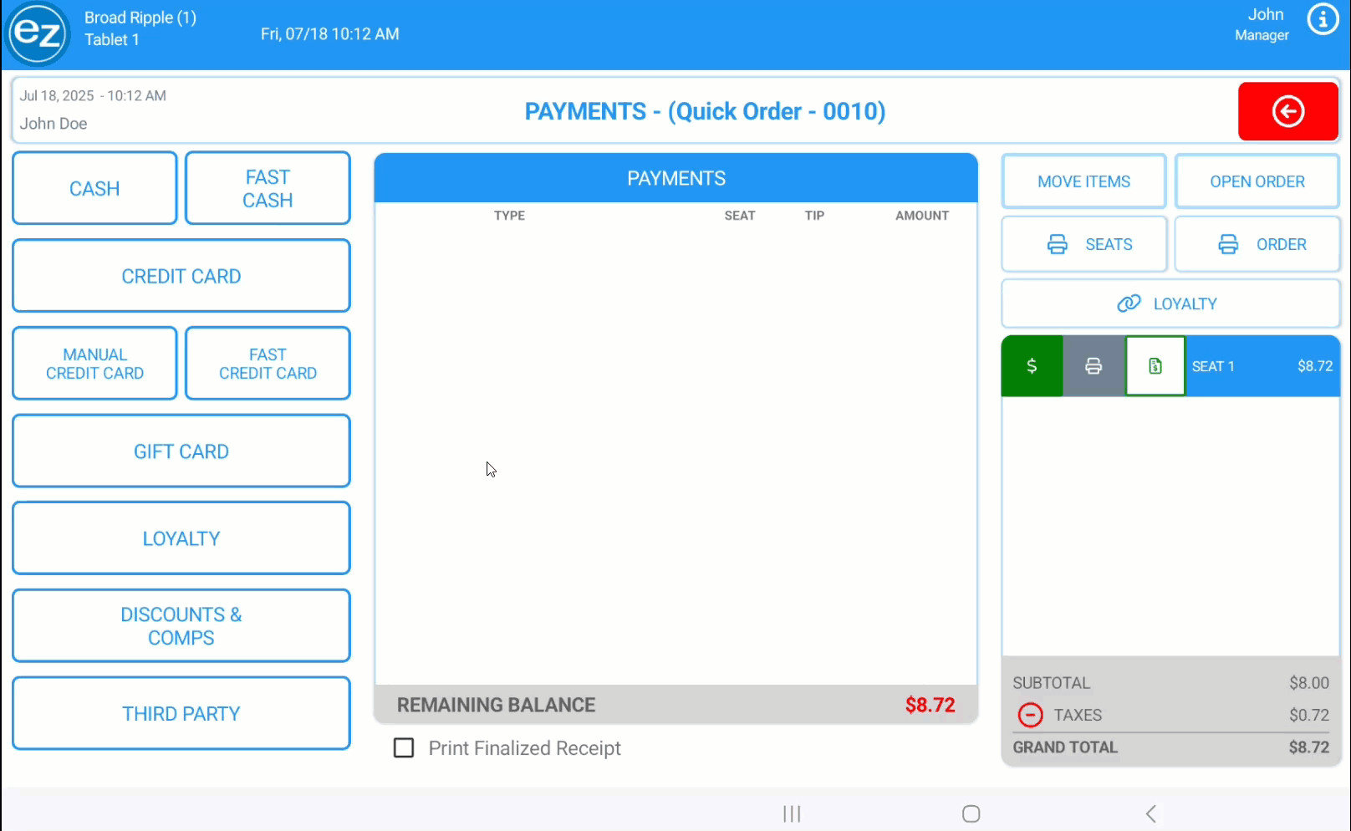Open DISCOUNTS & COMPS
The width and height of the screenshot is (1351, 831).
[181, 626]
